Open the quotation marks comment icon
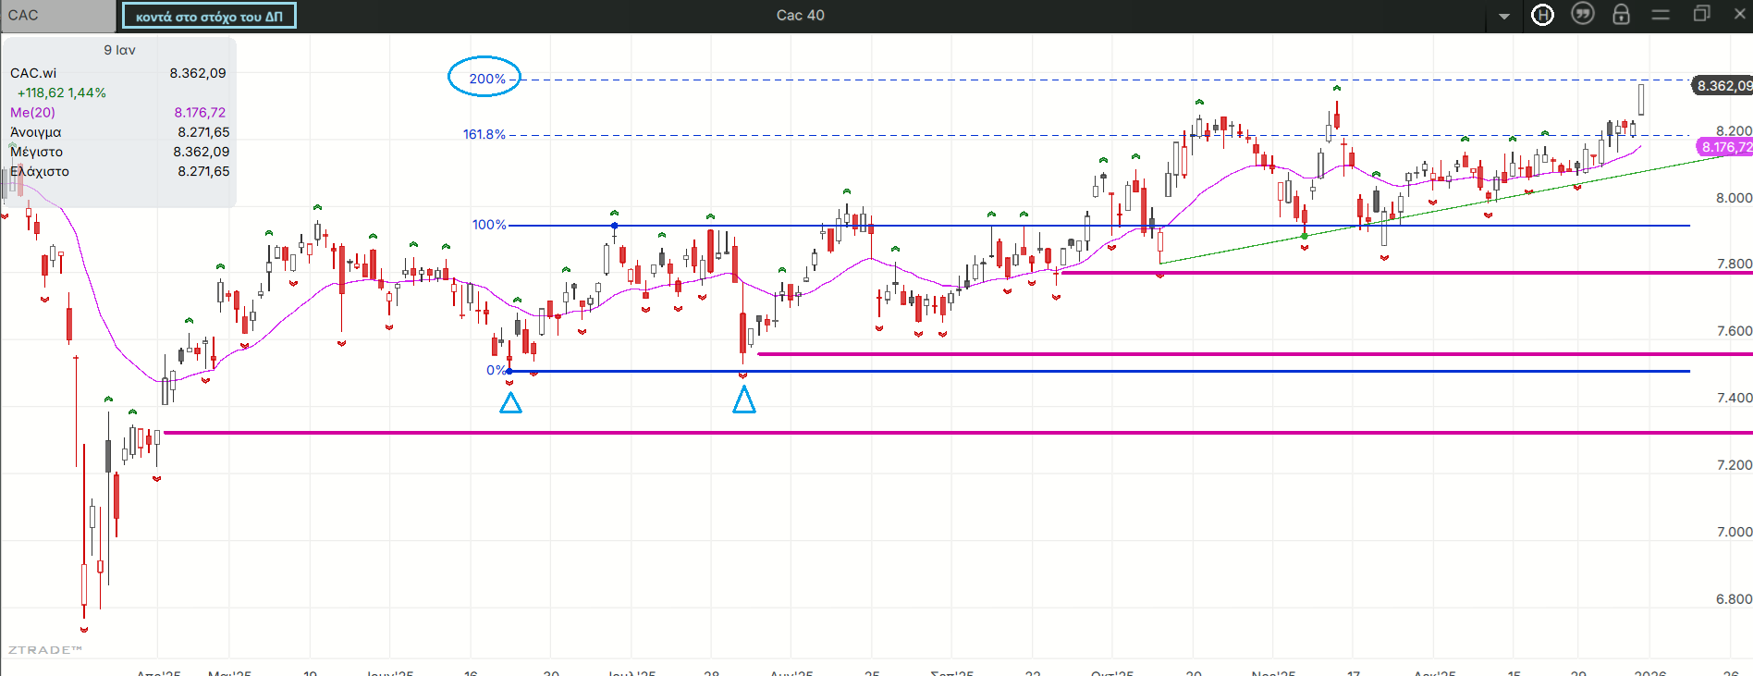 [x=1583, y=15]
